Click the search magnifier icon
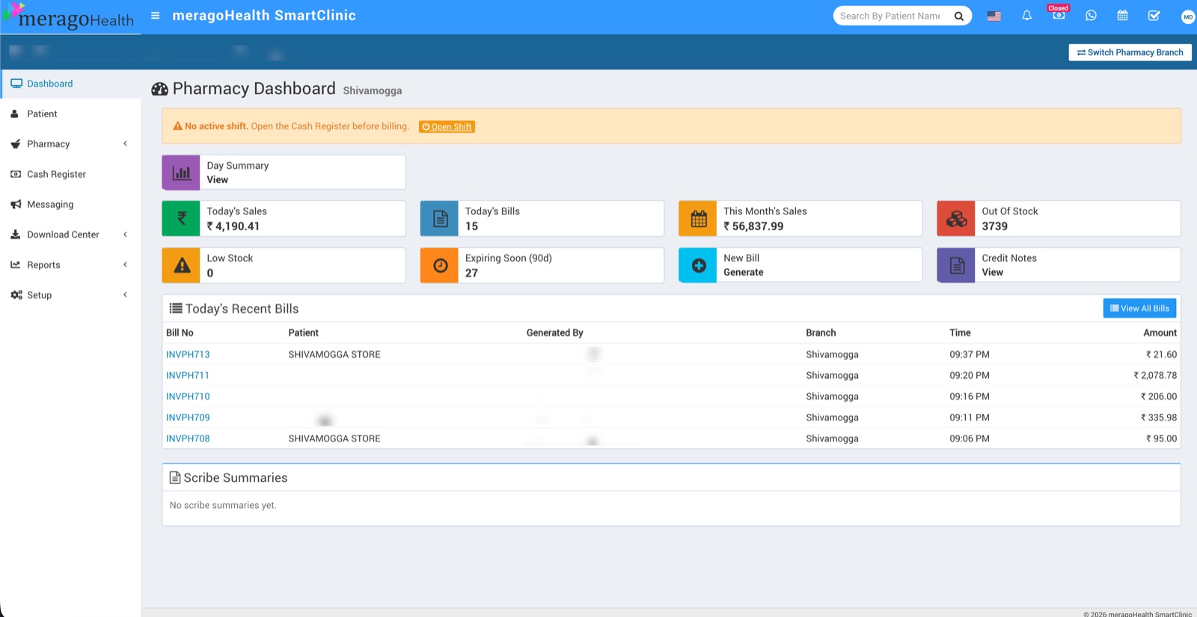1197x617 pixels. [x=958, y=16]
